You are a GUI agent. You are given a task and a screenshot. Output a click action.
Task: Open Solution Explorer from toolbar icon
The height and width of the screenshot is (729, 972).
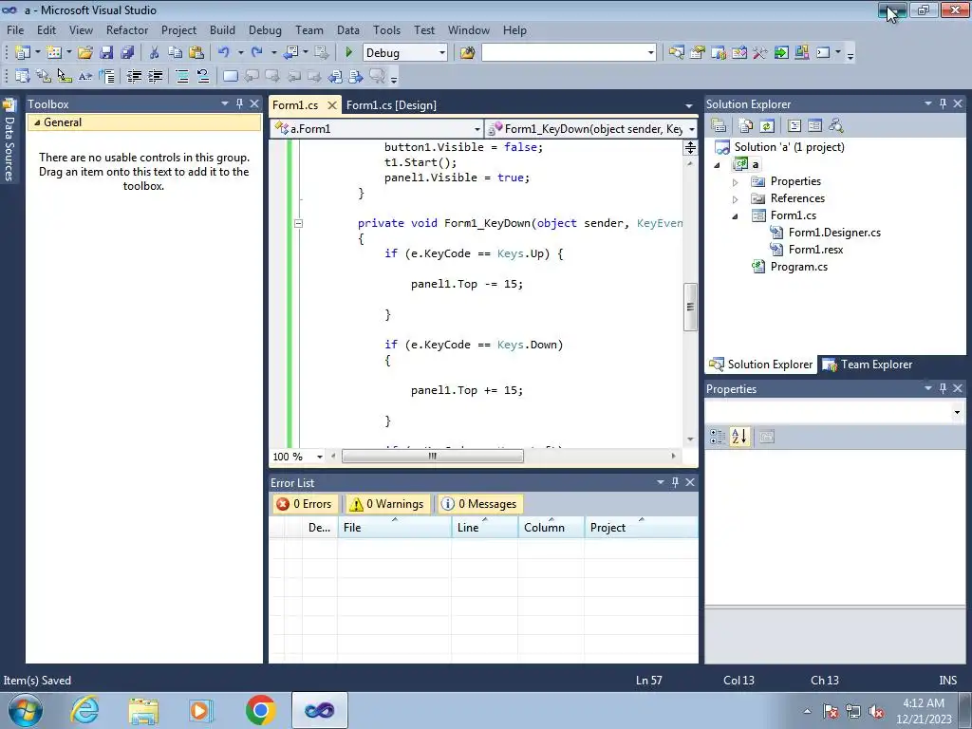676,53
